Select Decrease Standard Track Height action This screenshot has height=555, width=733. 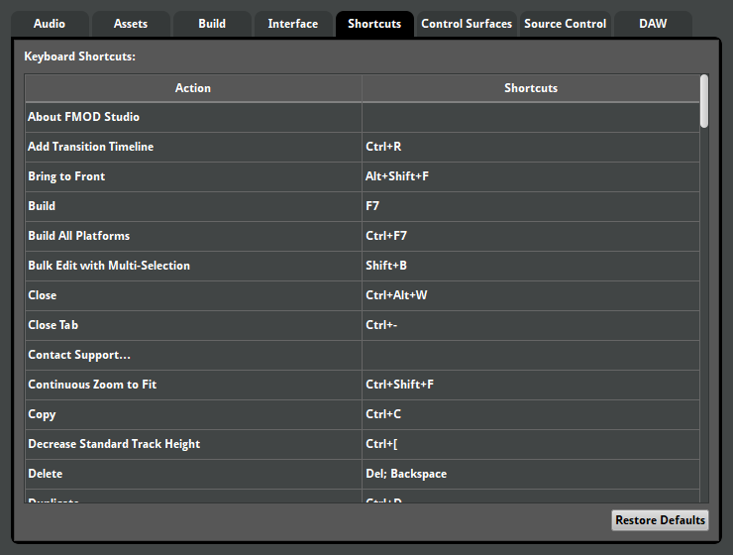[193, 444]
